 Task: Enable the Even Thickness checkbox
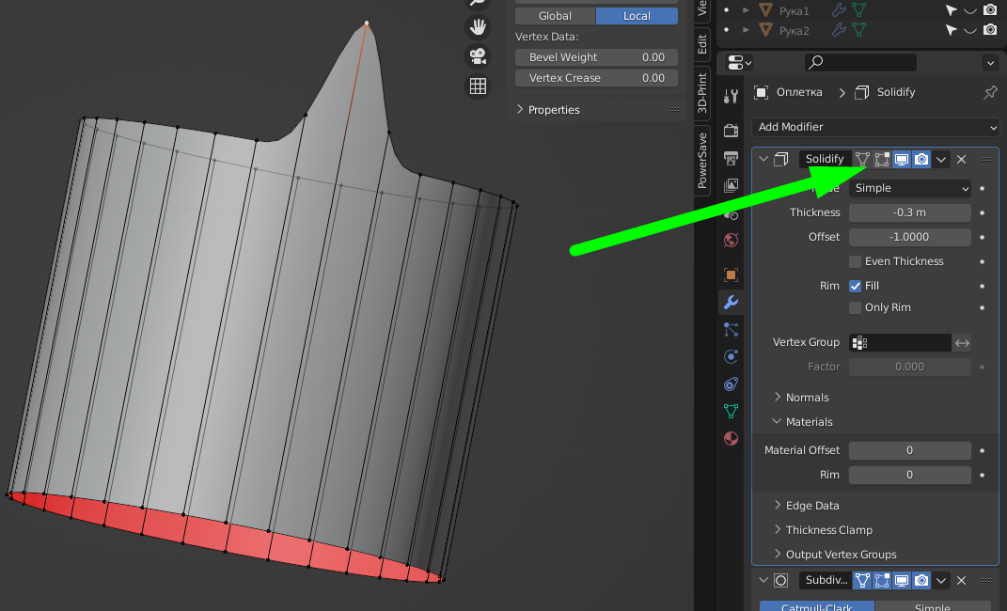[x=855, y=261]
